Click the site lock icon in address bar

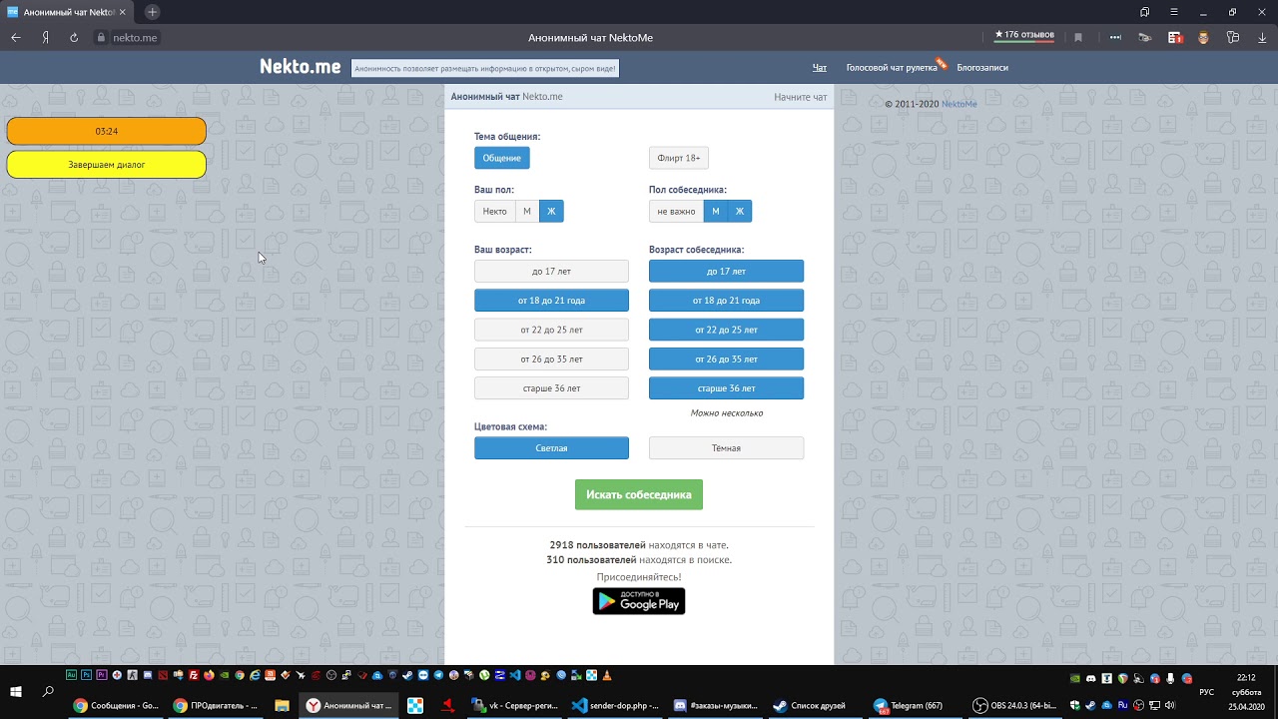(100, 37)
